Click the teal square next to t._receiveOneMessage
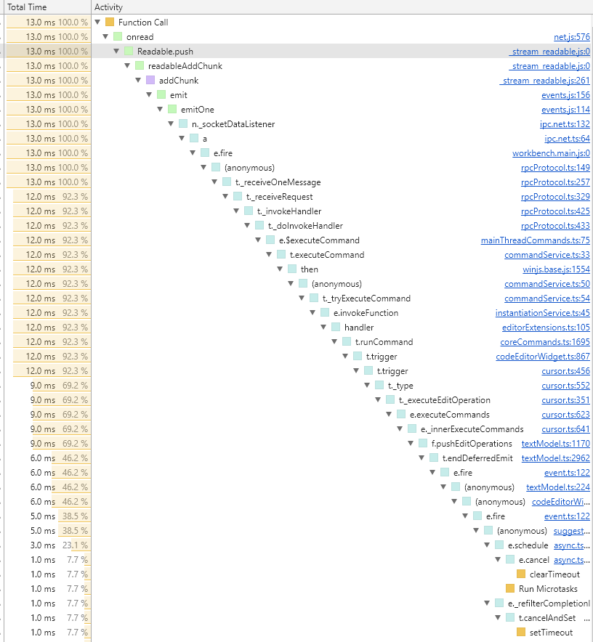 click(x=227, y=182)
